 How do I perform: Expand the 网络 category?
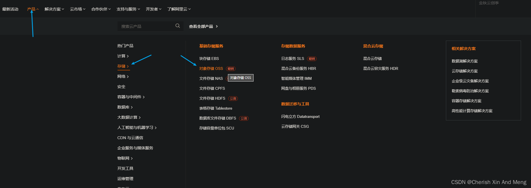point(123,76)
